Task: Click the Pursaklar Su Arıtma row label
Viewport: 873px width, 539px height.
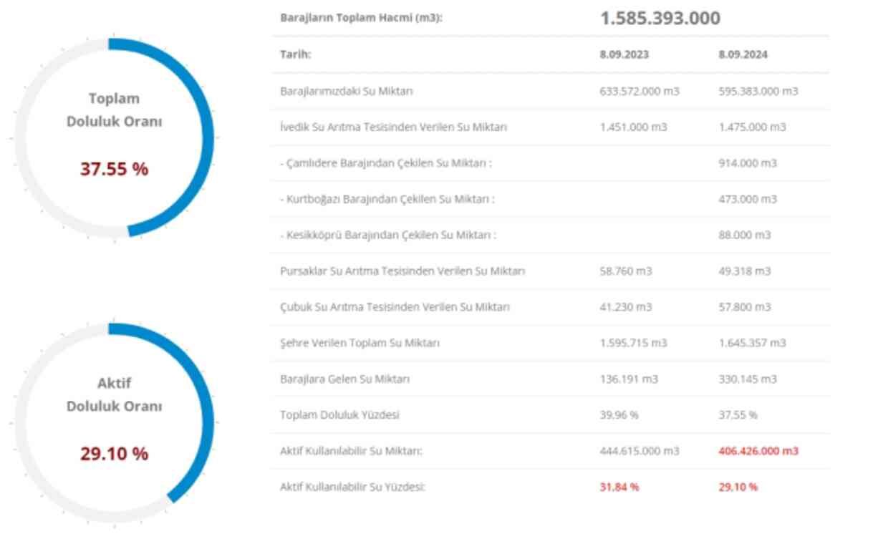Action: (x=402, y=271)
